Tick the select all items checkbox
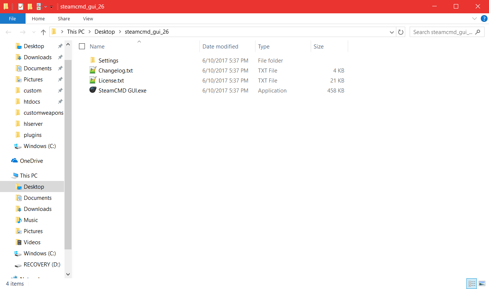 pyautogui.click(x=82, y=46)
